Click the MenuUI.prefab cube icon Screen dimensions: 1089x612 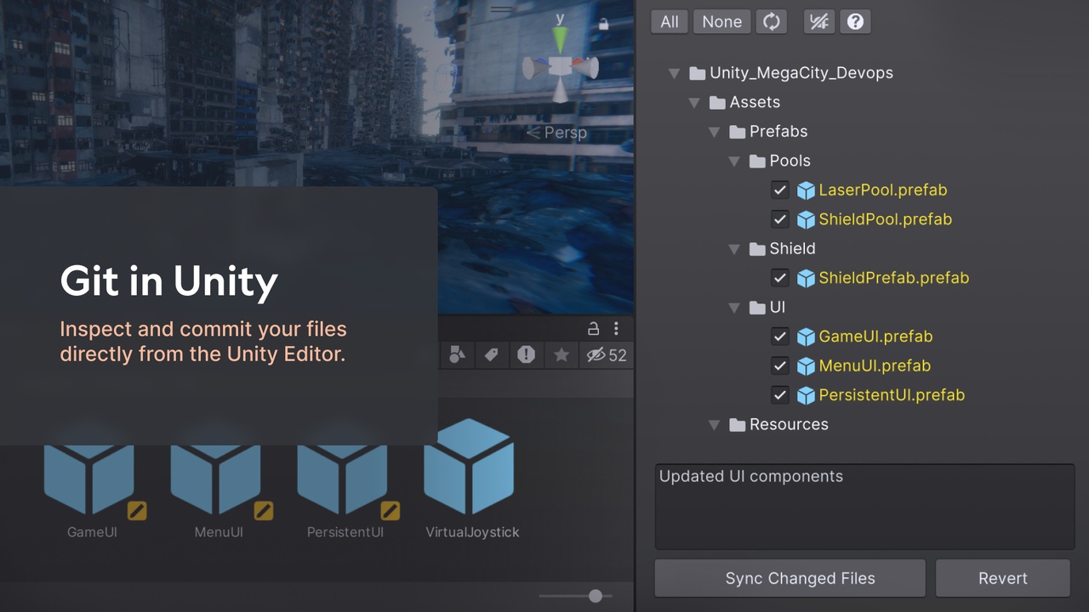point(806,365)
